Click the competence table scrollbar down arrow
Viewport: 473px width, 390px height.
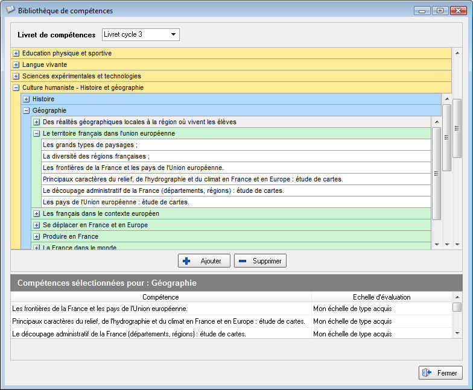click(457, 333)
